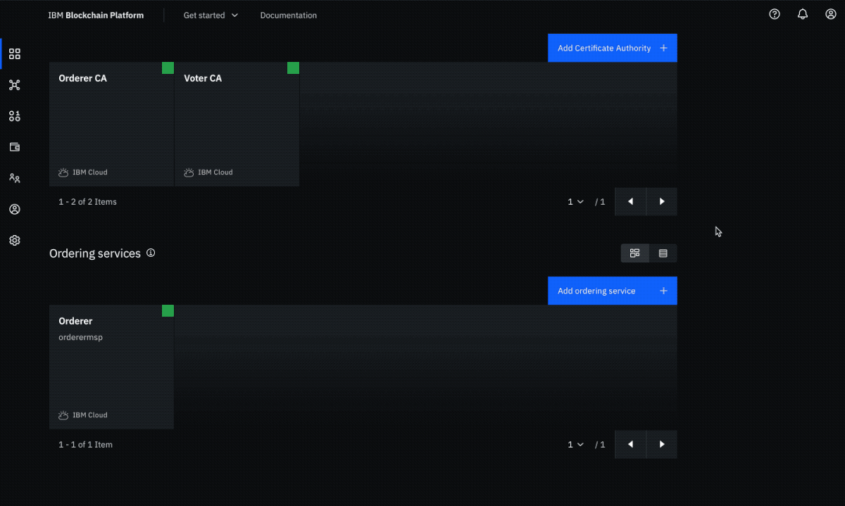Image resolution: width=845 pixels, height=506 pixels.
Task: Open the Users icon in sidebar
Action: tap(15, 209)
